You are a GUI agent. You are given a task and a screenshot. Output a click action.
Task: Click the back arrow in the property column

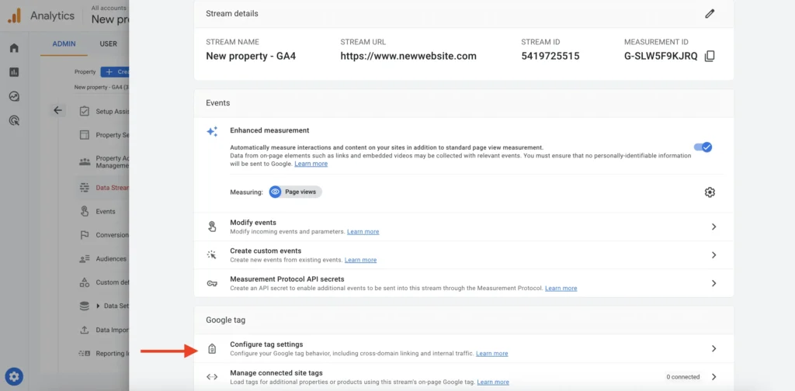[x=57, y=110]
